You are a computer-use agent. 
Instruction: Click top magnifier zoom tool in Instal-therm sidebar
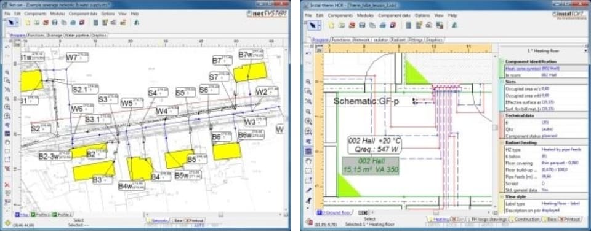tap(308, 82)
